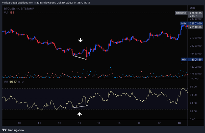The width and height of the screenshot is (205, 133).
Task: Select the Min 18905.55 price label
Action: click(192, 60)
